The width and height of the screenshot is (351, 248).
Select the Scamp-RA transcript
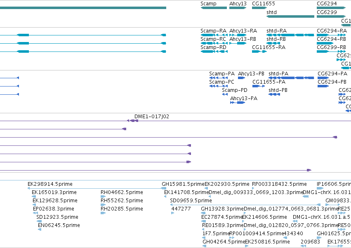tap(214, 35)
